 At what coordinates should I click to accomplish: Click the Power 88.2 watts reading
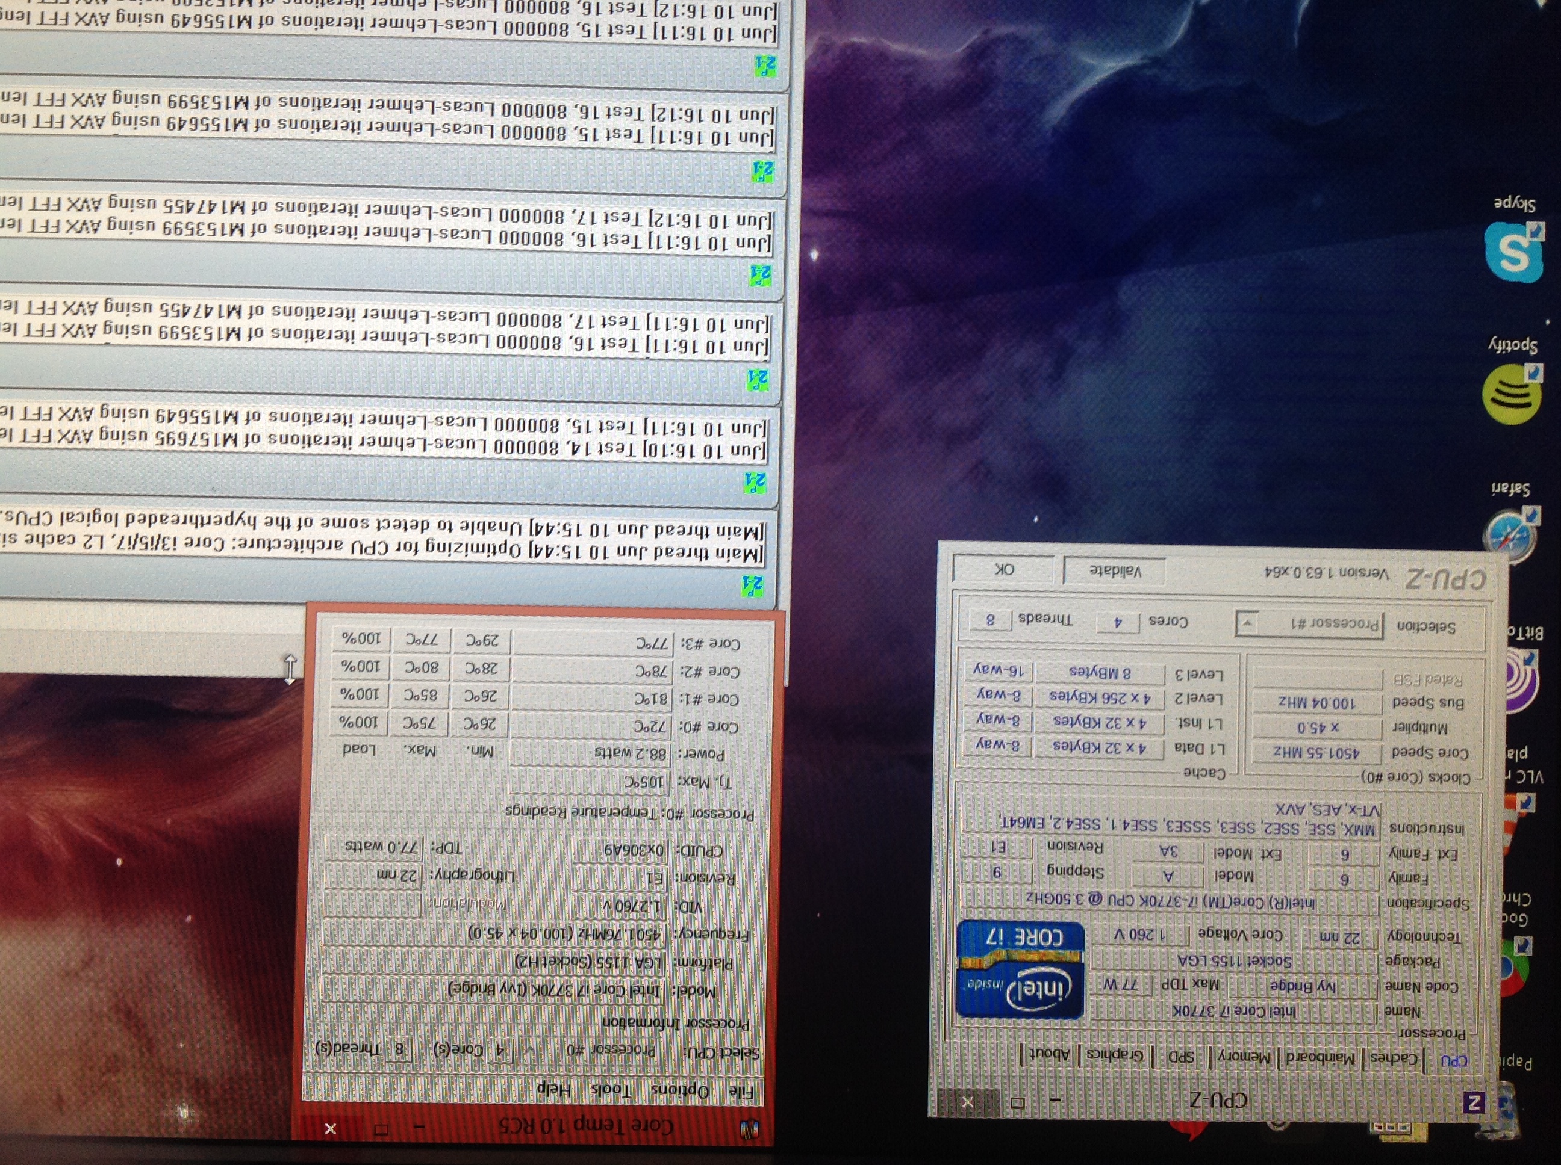(x=590, y=753)
